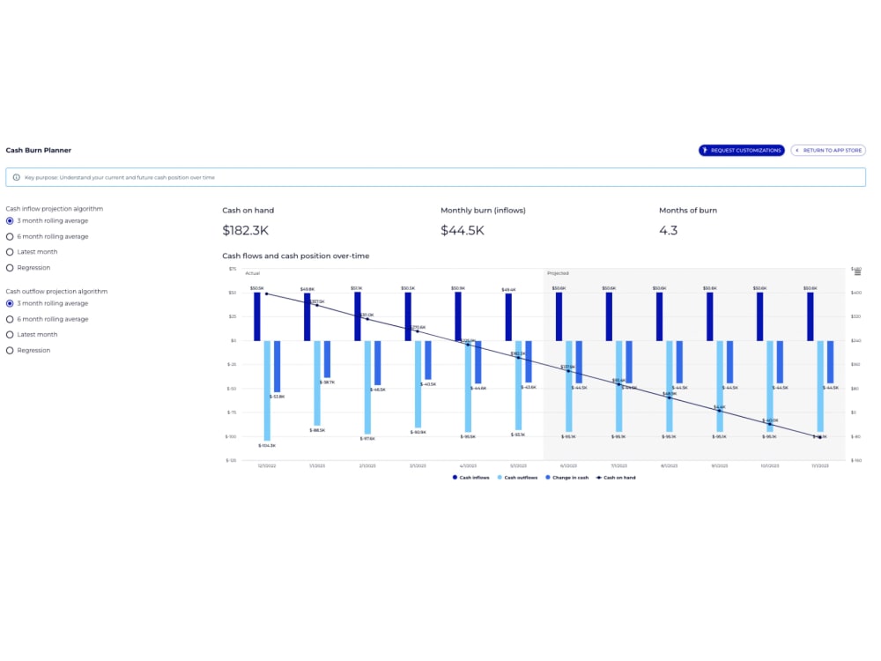Select 6 month rolling average for cash outflows
Viewport: 881px width, 661px height.
pyautogui.click(x=8, y=318)
